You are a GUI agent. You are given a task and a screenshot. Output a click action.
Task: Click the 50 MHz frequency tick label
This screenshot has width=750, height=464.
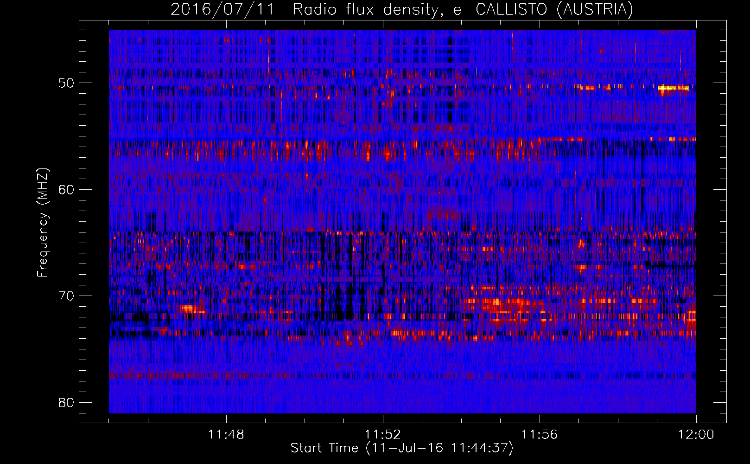66,83
